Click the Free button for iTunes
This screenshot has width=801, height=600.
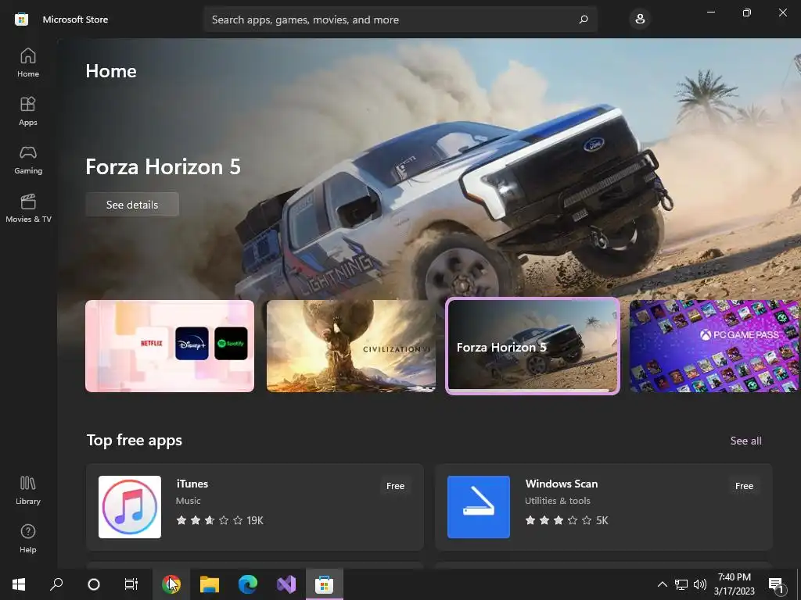click(x=395, y=486)
